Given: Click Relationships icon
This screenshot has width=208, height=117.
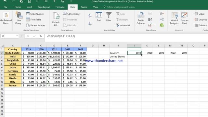Looking at the screenshot, I should 162,19.
